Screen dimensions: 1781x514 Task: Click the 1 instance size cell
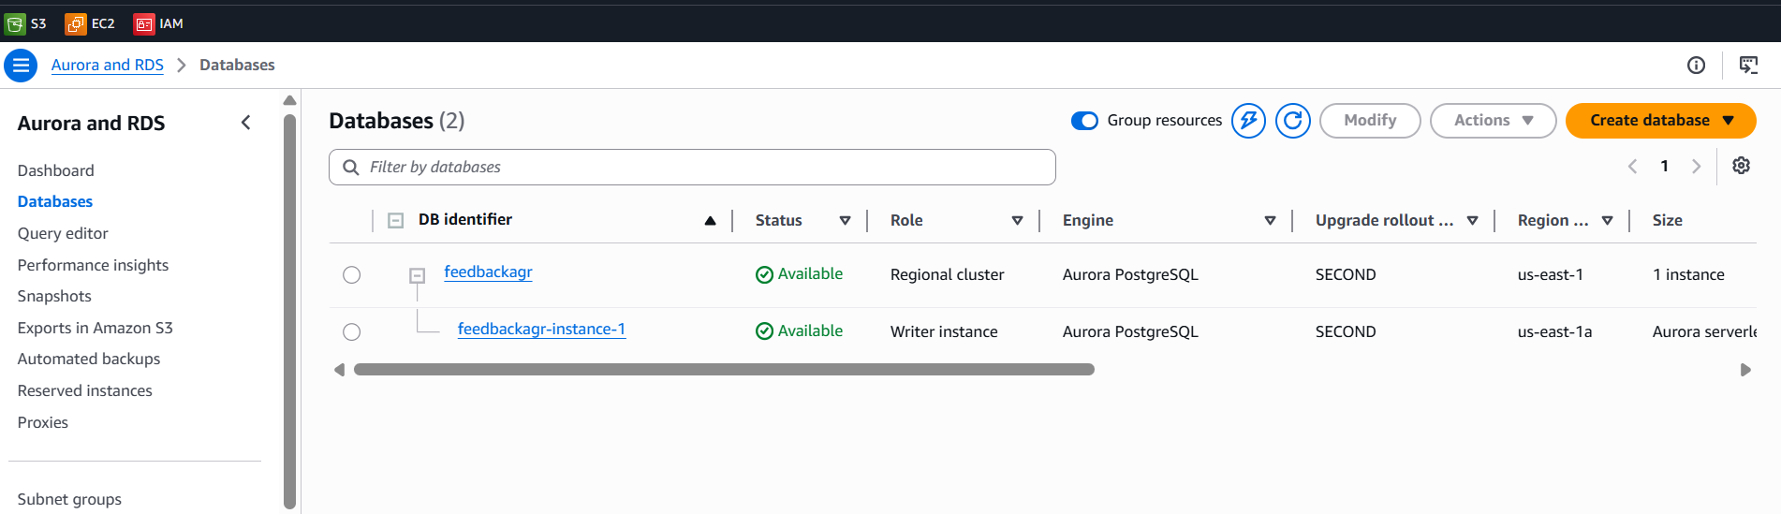1688,274
